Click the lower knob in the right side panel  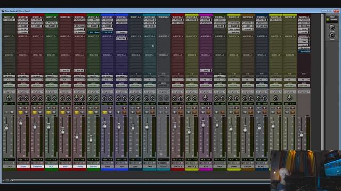332,36
